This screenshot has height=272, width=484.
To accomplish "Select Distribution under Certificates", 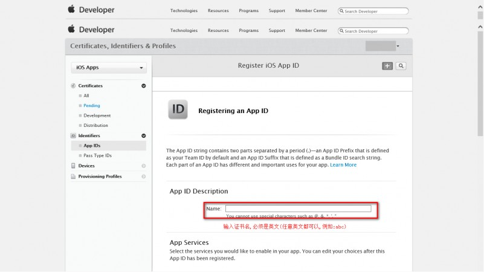I will coord(95,125).
